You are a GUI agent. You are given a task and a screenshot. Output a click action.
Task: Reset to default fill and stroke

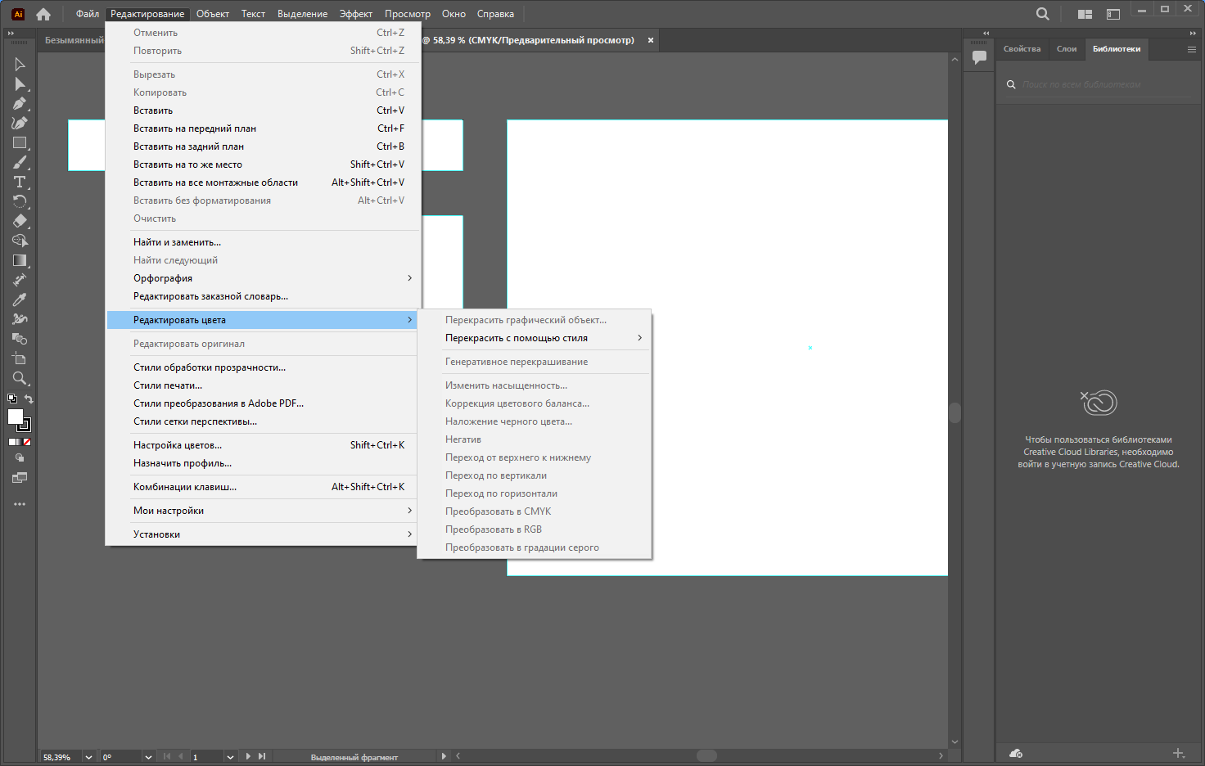pyautogui.click(x=12, y=399)
